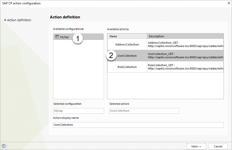Click the MySap configuration icon
This screenshot has width=232, height=150.
coord(57,37)
